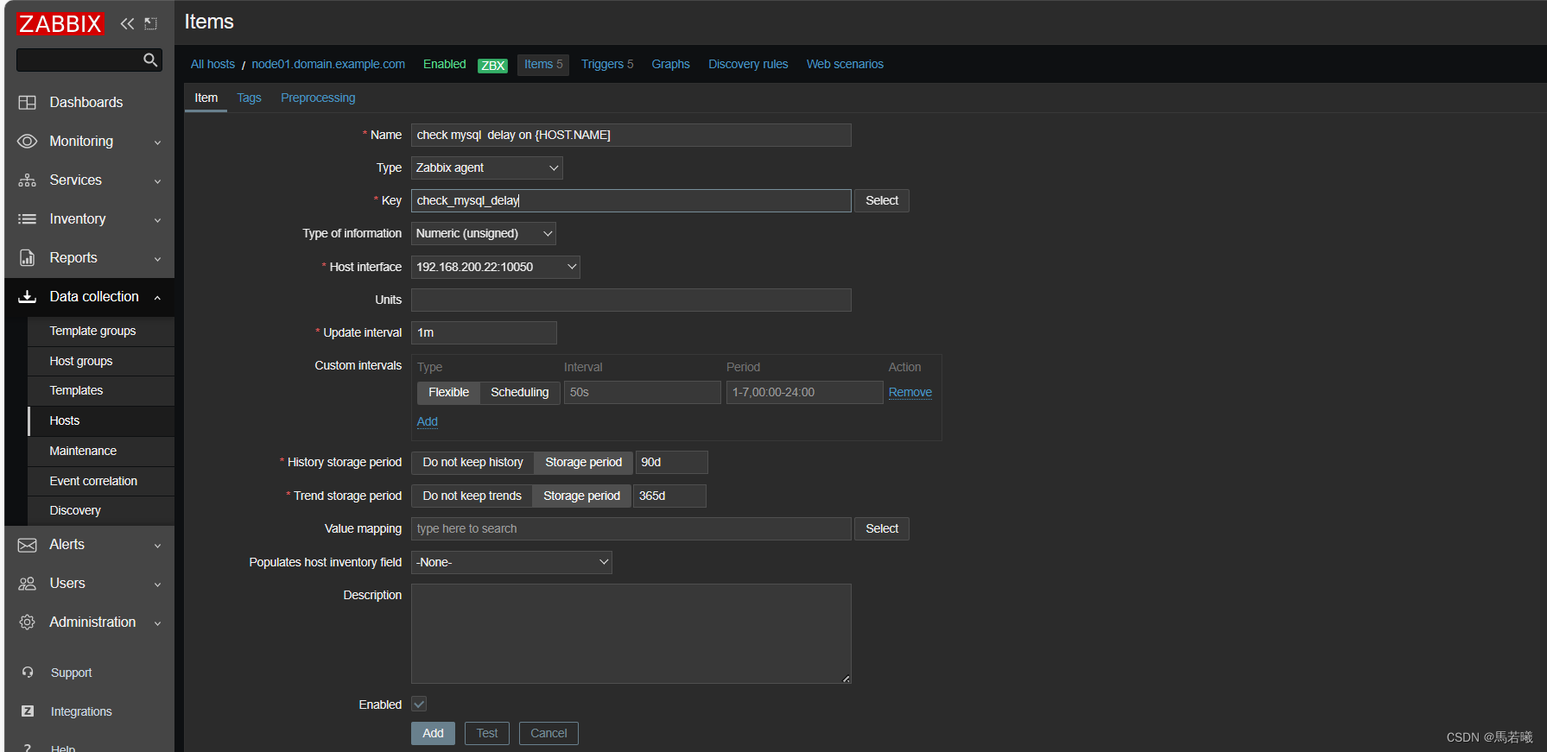Select Flexible custom interval type

[x=448, y=392]
